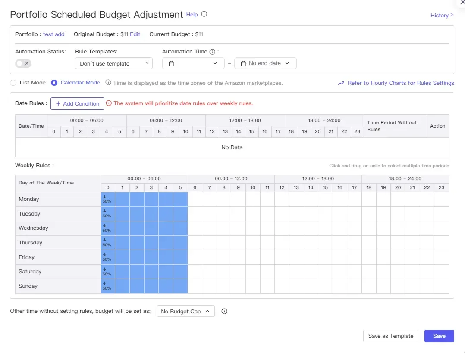
Task: Click the weekly rules hour 6 column header
Action: [195, 187]
